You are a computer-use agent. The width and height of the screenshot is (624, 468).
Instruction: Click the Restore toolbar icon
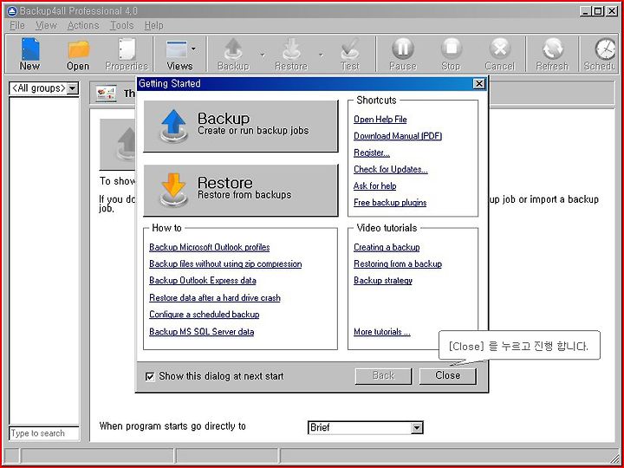[x=291, y=49]
